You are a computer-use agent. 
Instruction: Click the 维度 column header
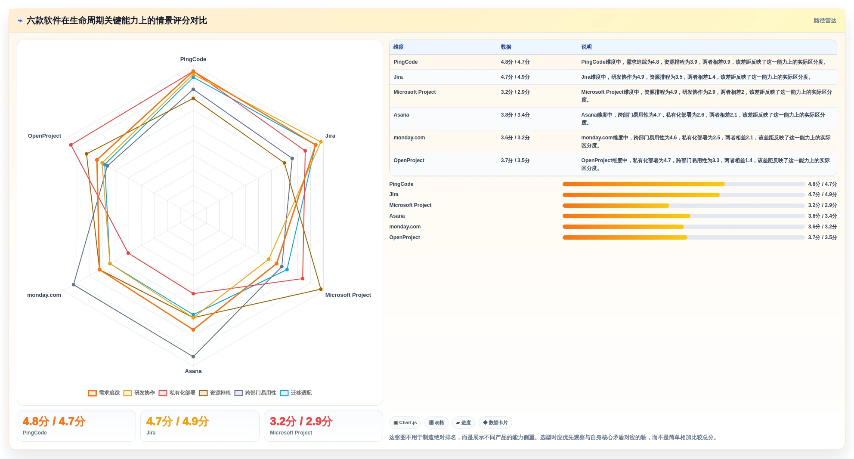(x=399, y=47)
